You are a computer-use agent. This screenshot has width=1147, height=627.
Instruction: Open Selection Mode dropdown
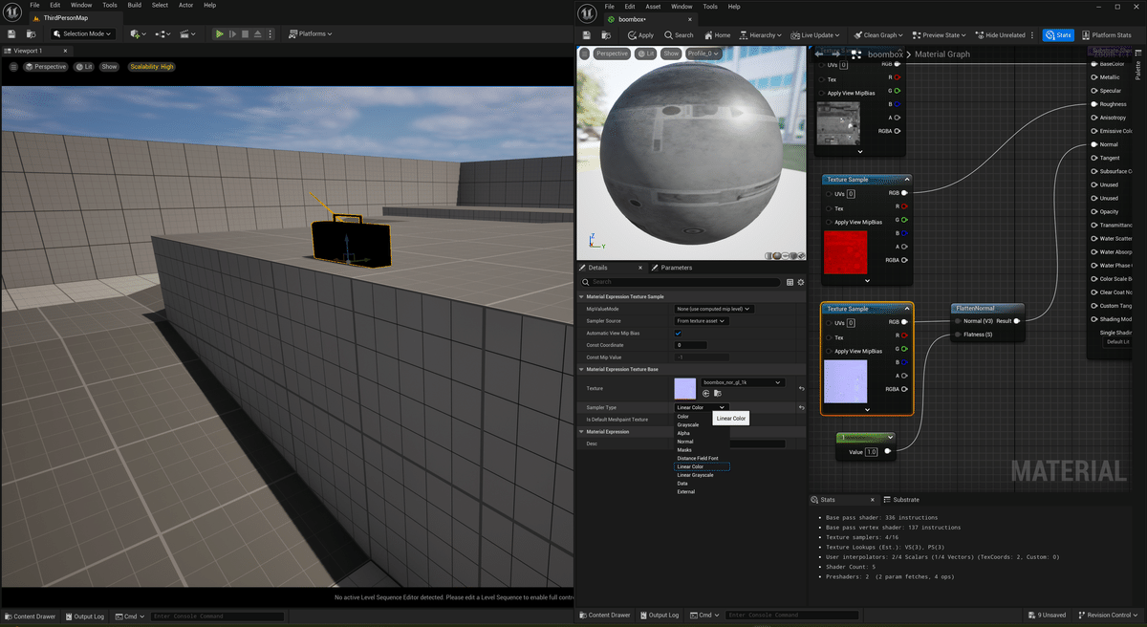pos(83,34)
